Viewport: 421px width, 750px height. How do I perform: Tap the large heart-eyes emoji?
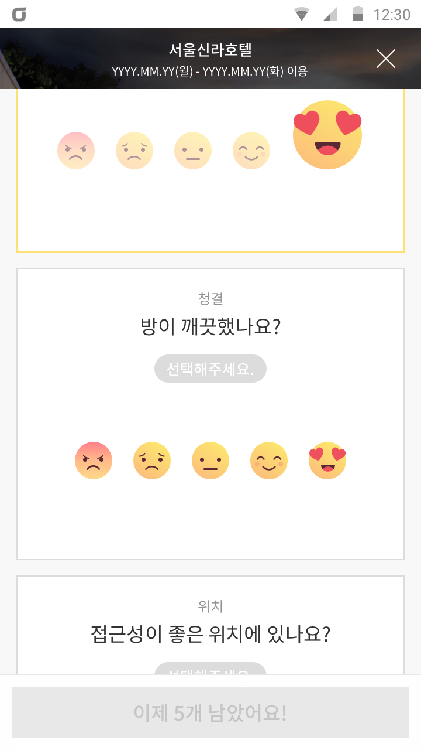pyautogui.click(x=327, y=135)
